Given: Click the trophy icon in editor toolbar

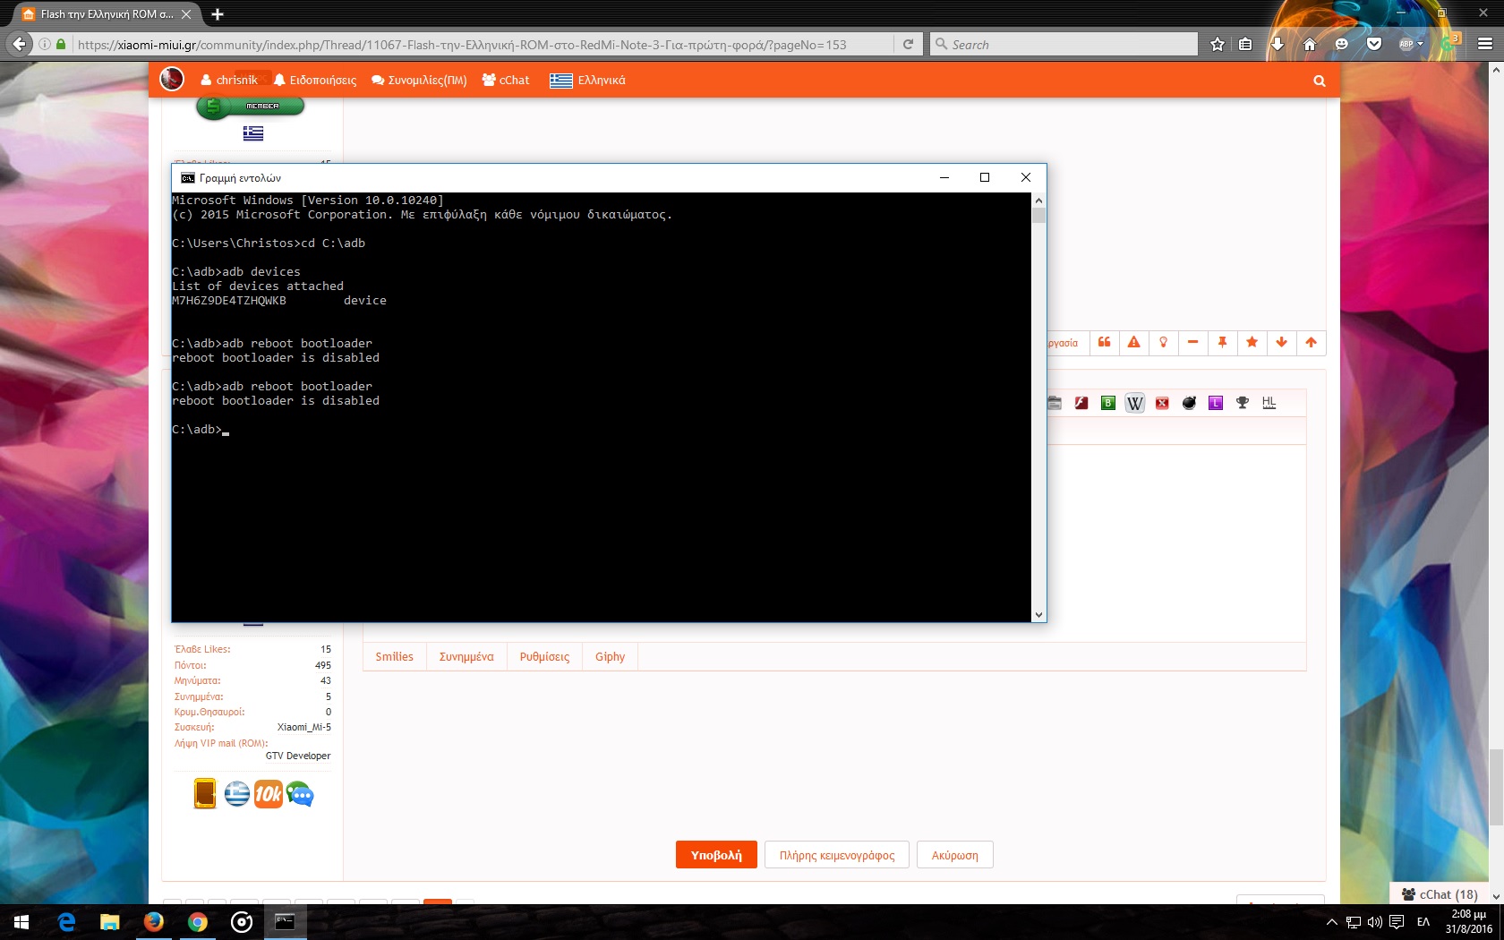Looking at the screenshot, I should 1242,403.
